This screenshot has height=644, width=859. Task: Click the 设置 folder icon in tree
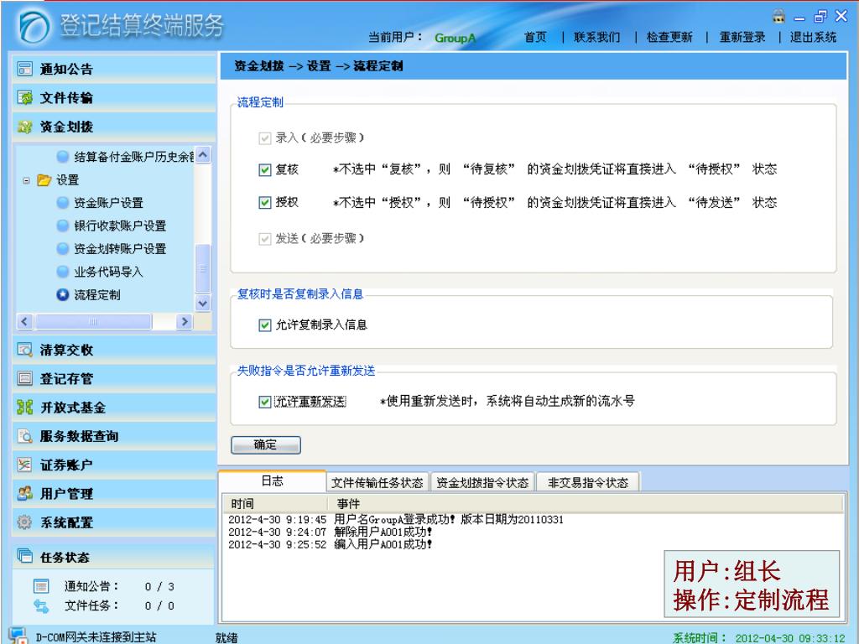coord(44,179)
